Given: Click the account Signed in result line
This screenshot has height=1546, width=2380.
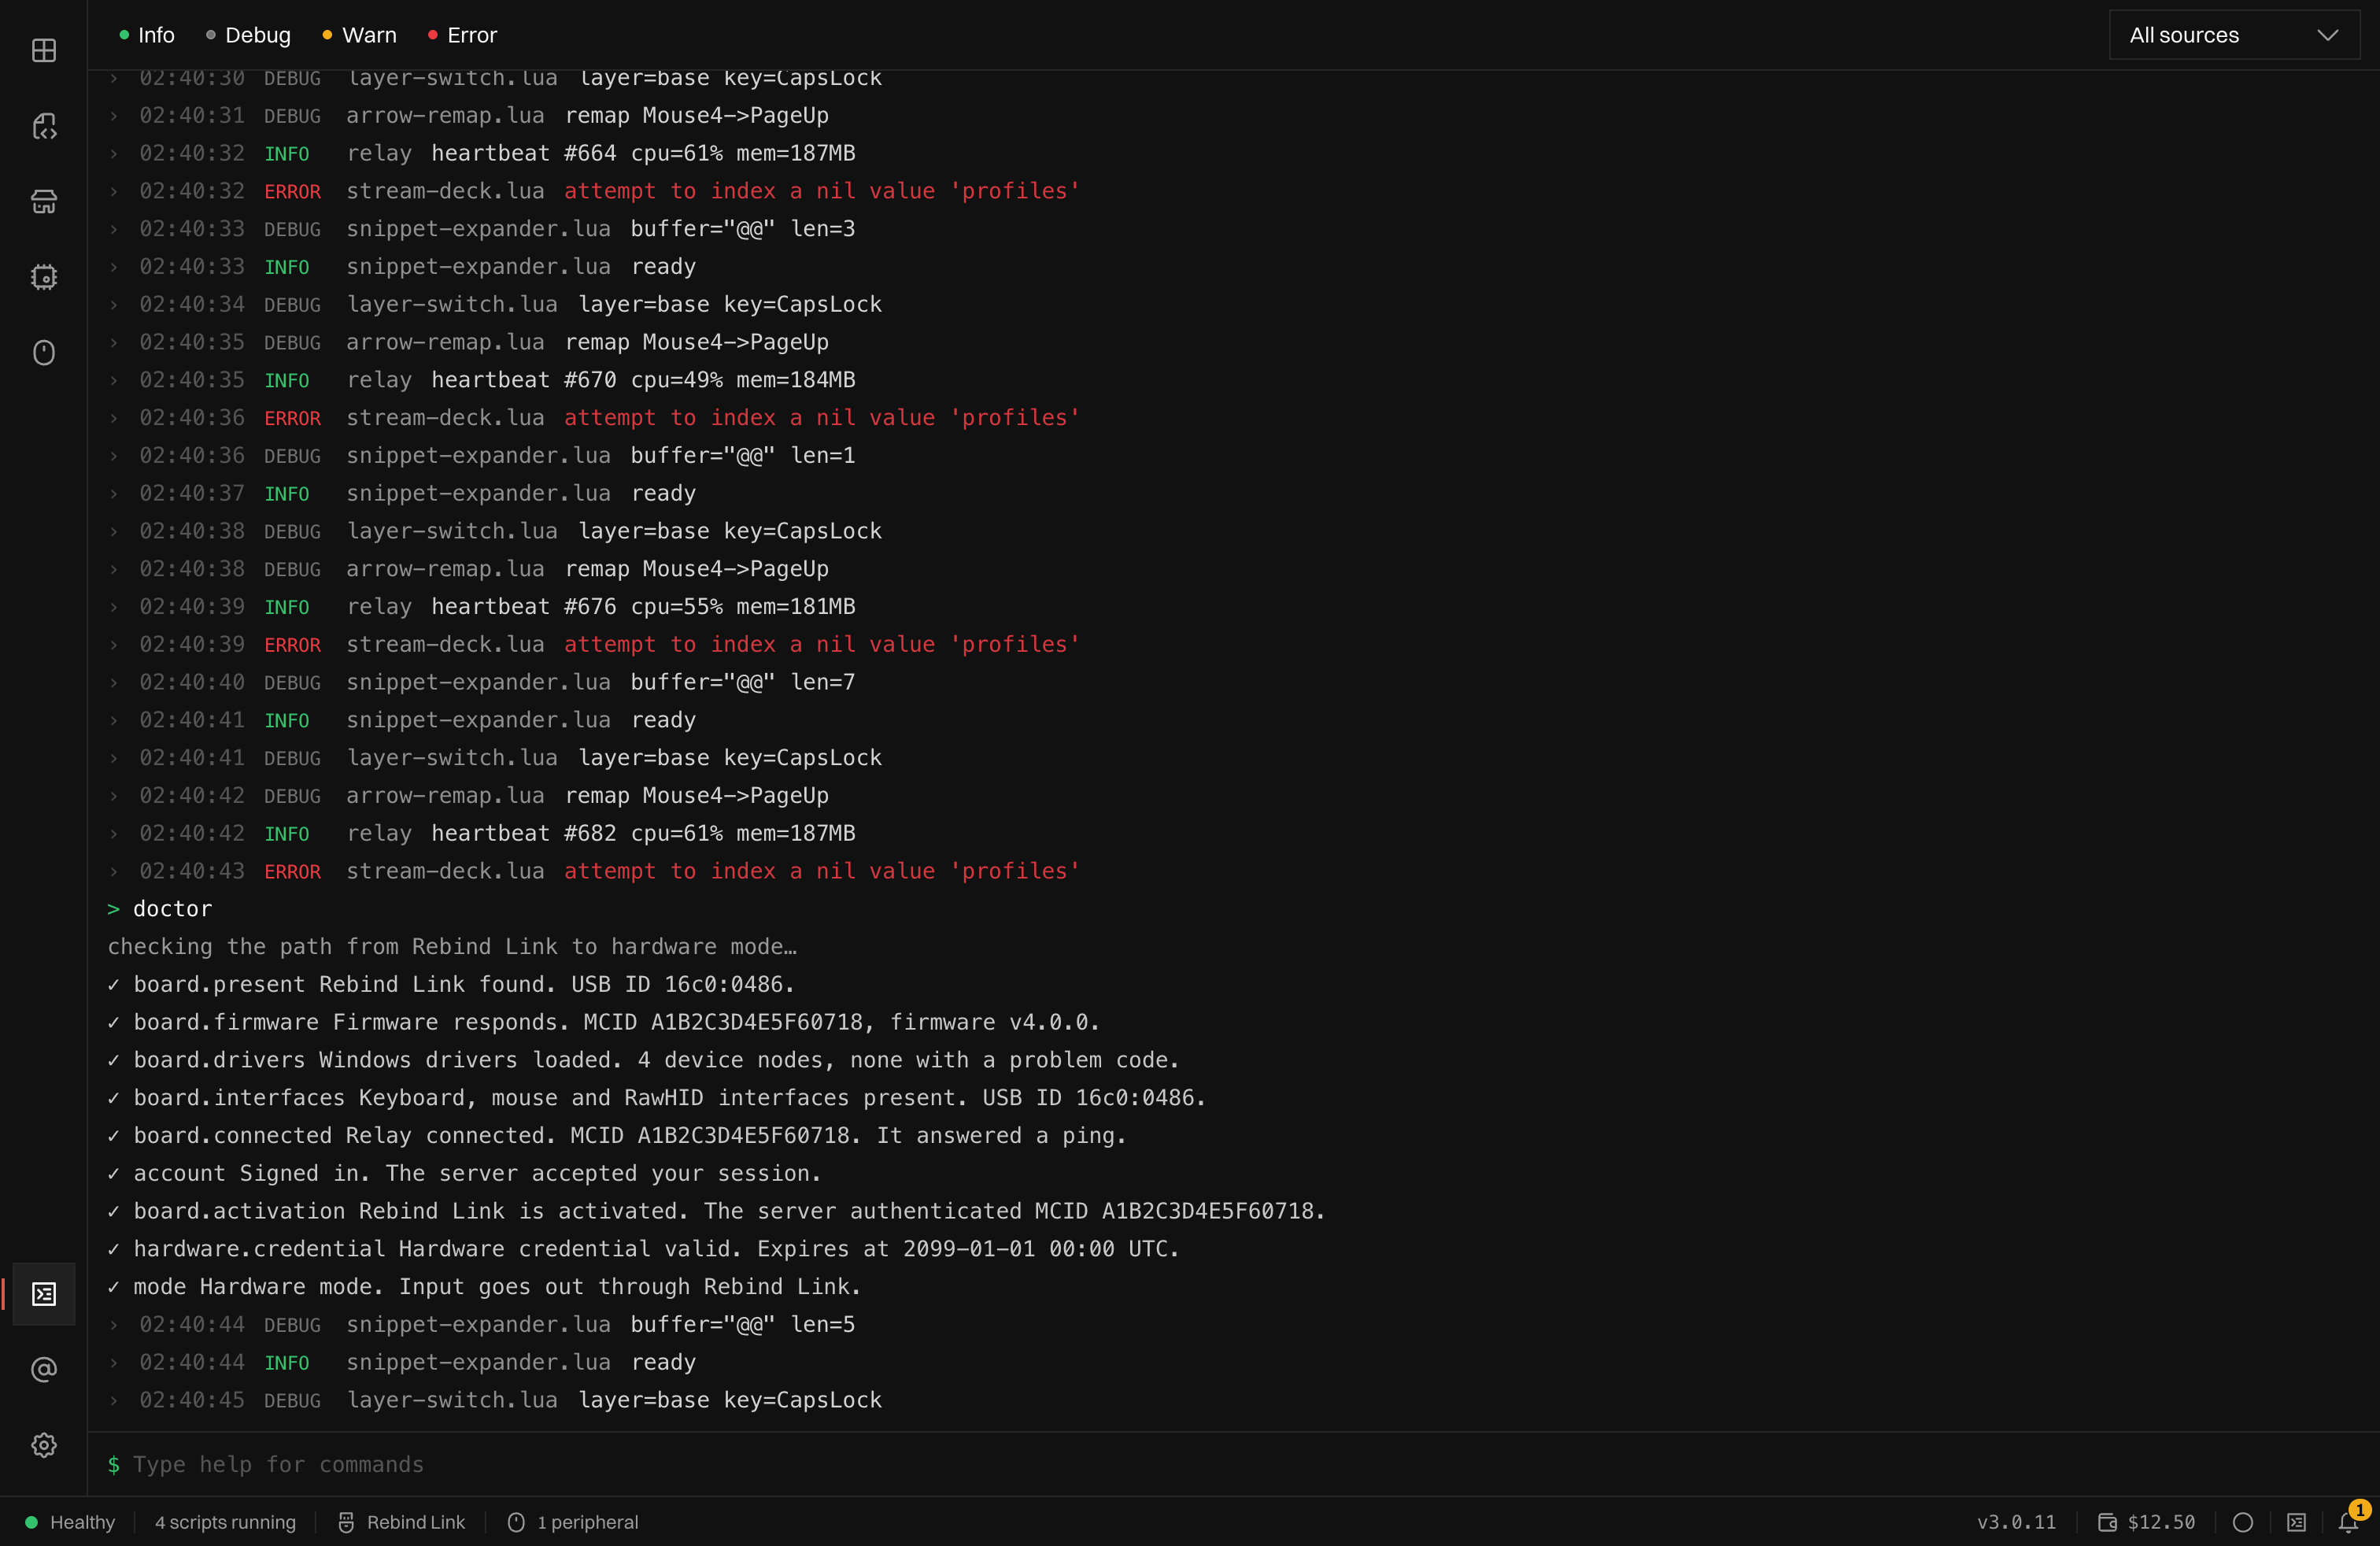Looking at the screenshot, I should tap(464, 1173).
